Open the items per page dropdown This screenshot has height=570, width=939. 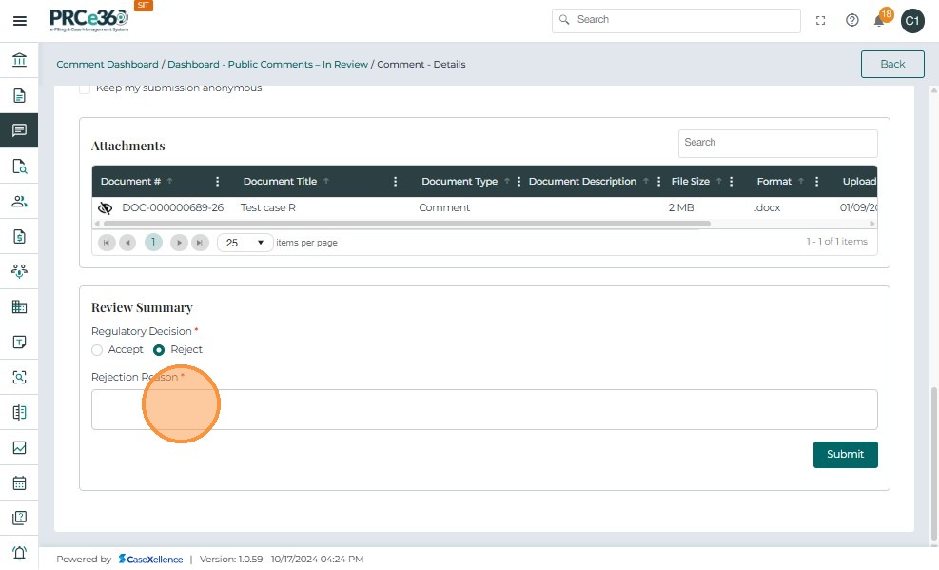245,243
